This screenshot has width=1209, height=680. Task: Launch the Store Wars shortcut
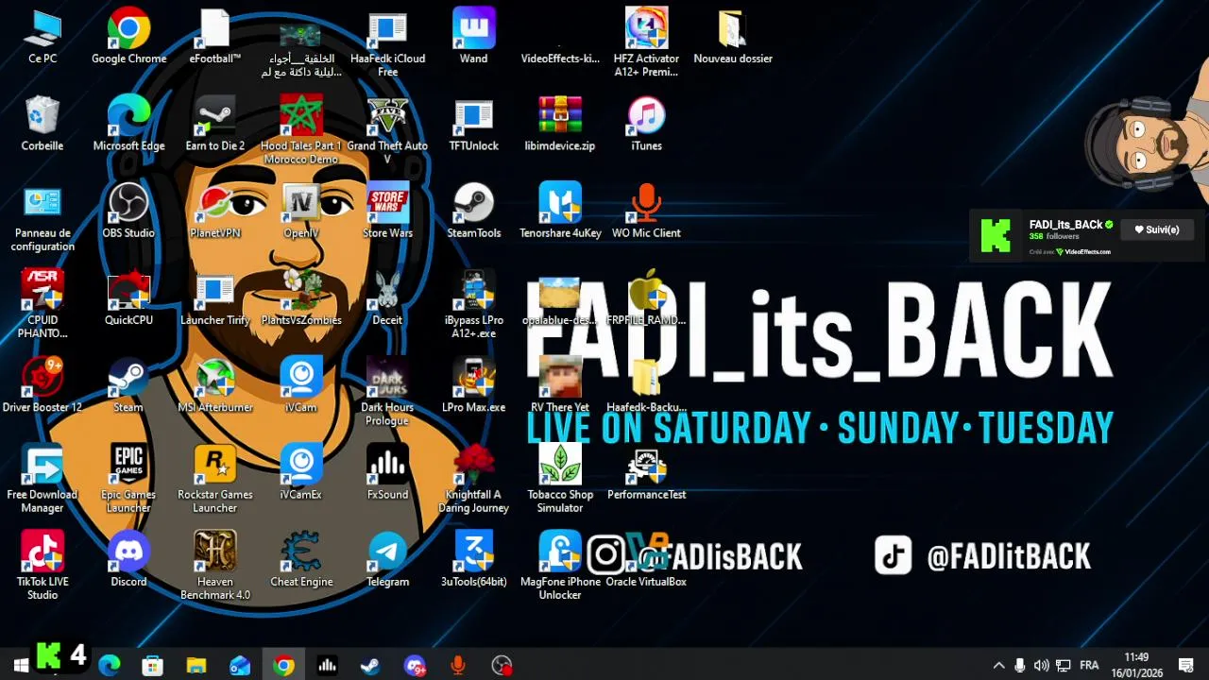click(x=387, y=212)
